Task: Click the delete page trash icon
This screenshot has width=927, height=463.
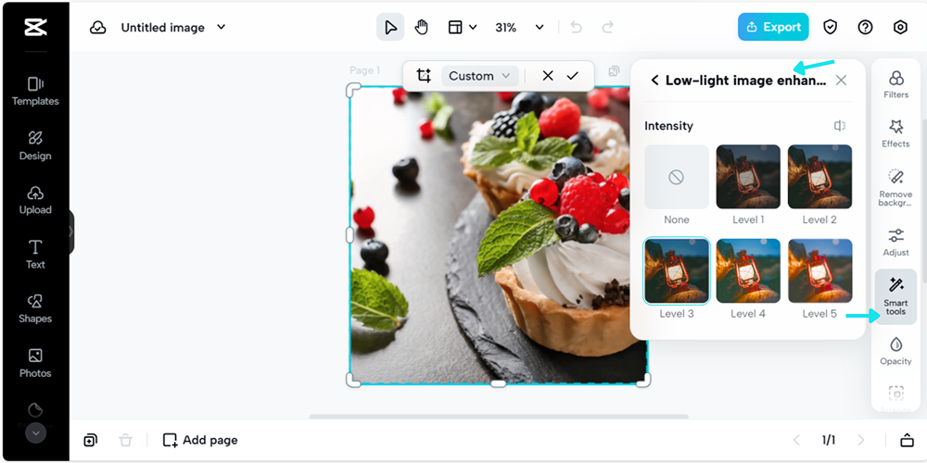Action: coord(125,440)
